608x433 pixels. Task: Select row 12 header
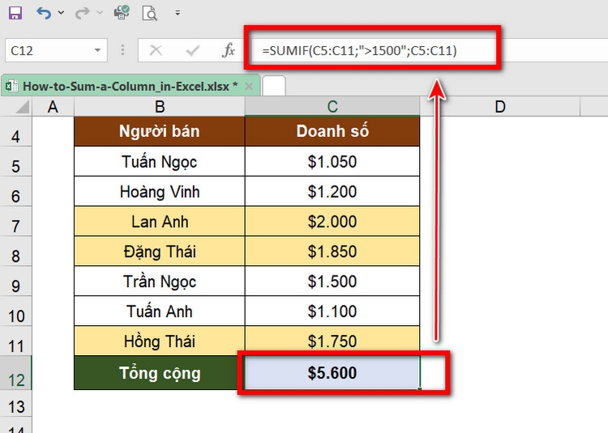[x=15, y=373]
